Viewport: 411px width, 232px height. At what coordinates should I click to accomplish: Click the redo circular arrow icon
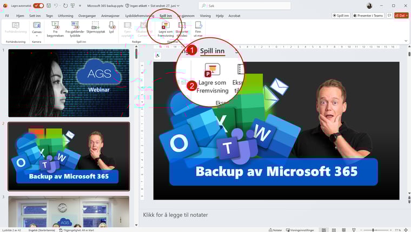(65, 5)
